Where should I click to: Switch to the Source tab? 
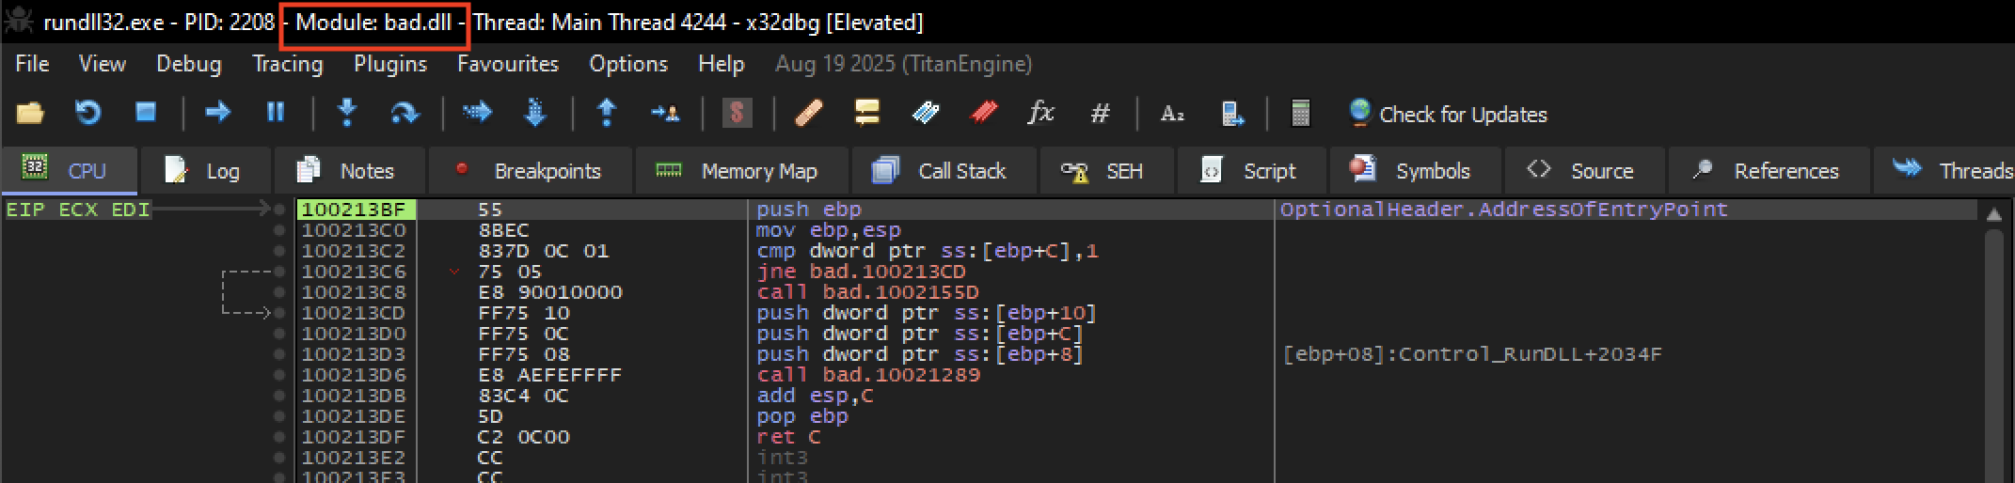click(1585, 170)
